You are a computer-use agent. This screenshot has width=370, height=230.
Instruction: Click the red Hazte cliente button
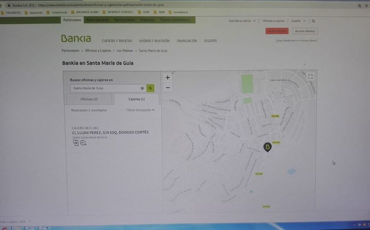coord(277,31)
